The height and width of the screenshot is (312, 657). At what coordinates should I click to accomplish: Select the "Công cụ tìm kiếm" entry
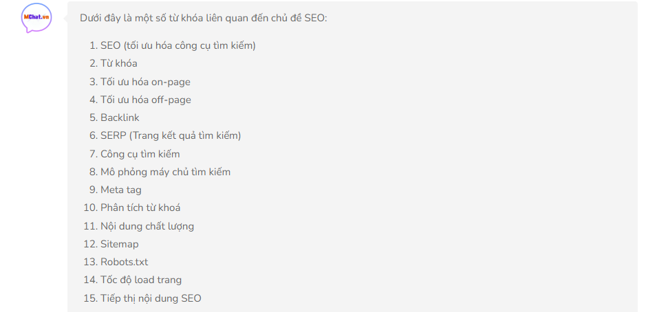tap(140, 154)
